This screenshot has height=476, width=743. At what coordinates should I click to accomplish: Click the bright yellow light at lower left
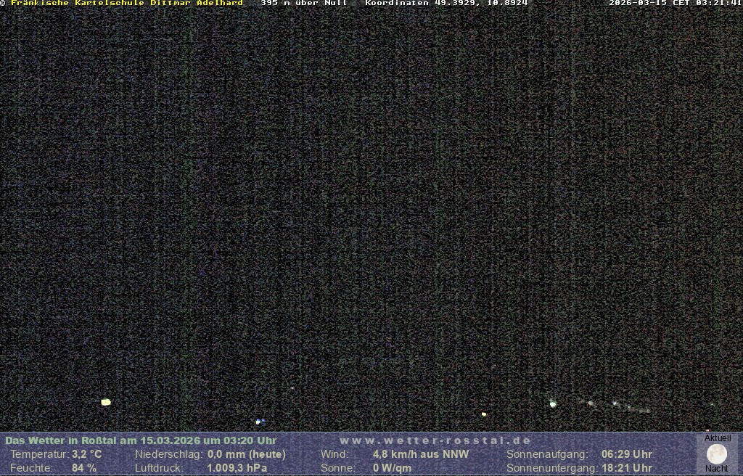(x=106, y=402)
